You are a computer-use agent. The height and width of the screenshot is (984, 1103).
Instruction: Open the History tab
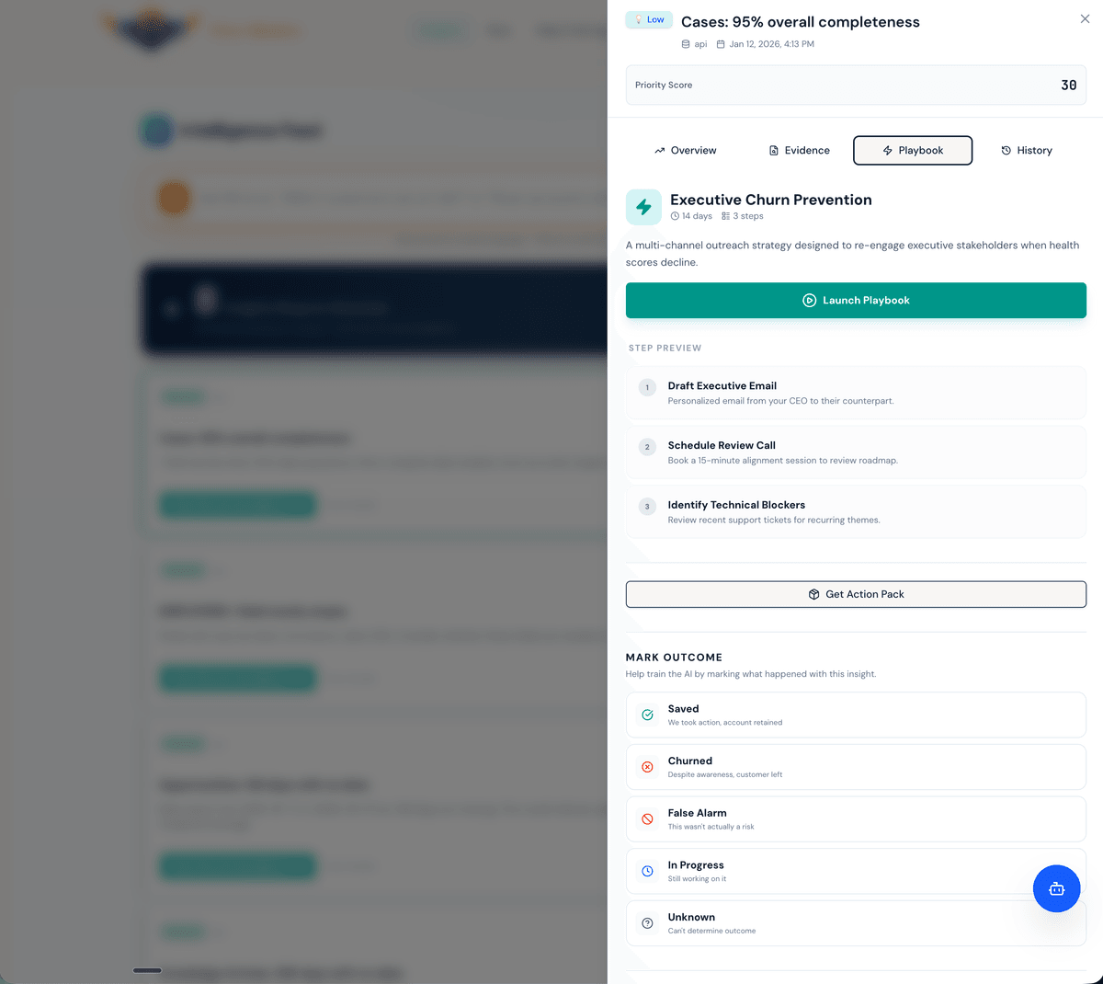tap(1026, 150)
